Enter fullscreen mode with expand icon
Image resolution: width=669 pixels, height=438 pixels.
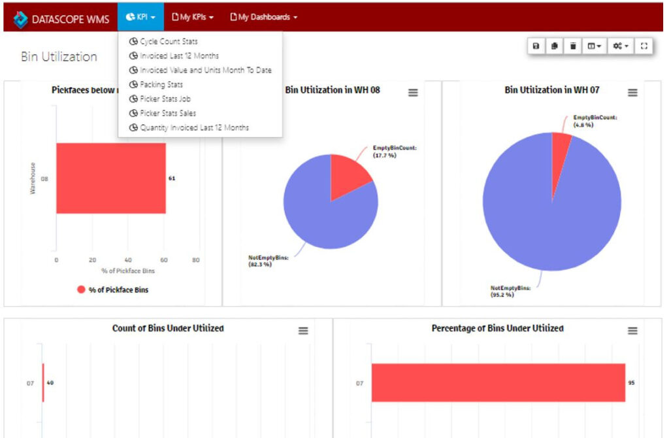click(644, 46)
